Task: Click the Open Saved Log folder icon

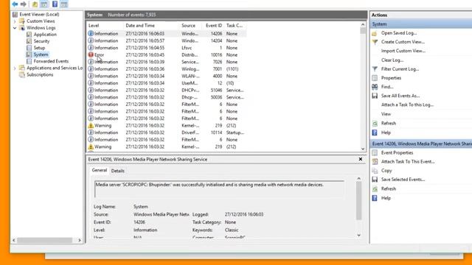Action: point(375,33)
